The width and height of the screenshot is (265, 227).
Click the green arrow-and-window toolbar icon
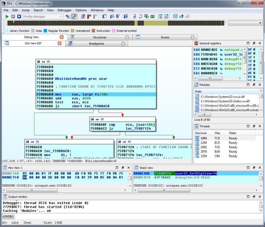(x=146, y=16)
